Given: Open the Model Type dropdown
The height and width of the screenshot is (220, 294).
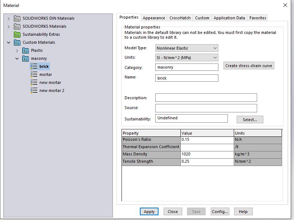Looking at the screenshot, I should click(215, 48).
